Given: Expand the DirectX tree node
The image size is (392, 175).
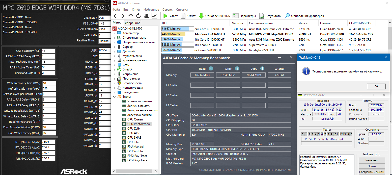Looking at the screenshot, I should [x=115, y=69].
